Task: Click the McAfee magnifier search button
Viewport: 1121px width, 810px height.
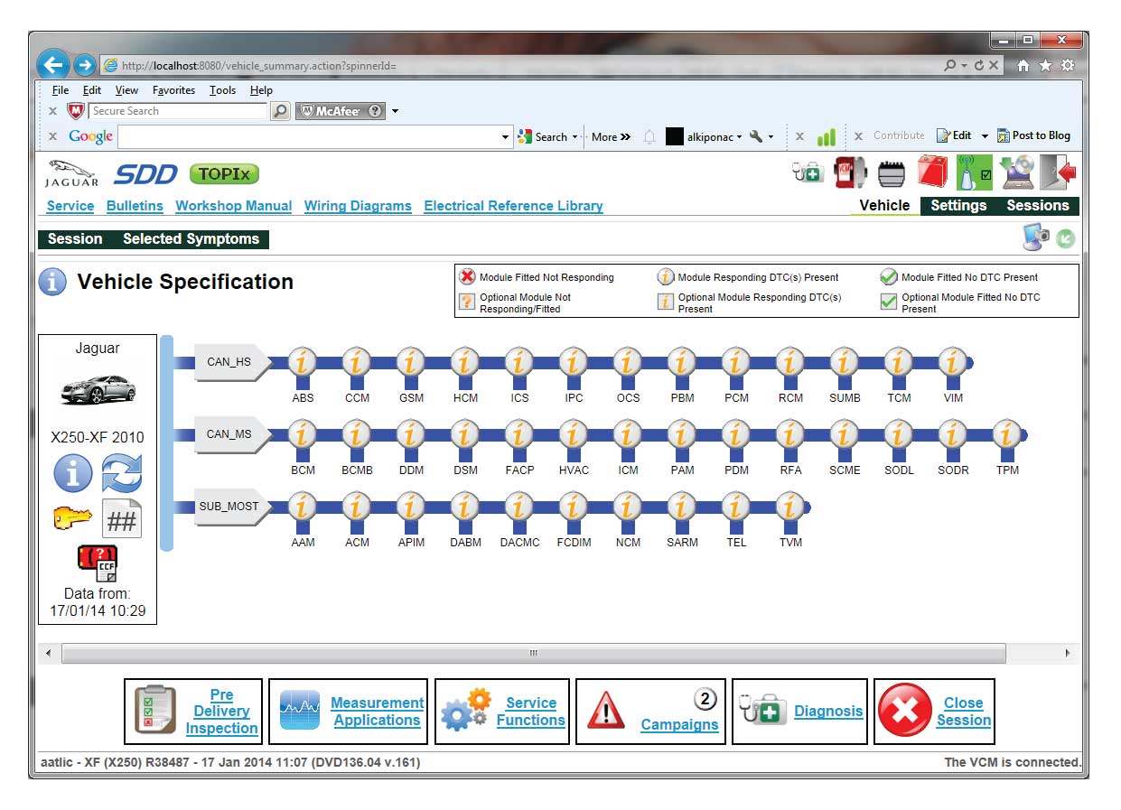Action: [281, 111]
